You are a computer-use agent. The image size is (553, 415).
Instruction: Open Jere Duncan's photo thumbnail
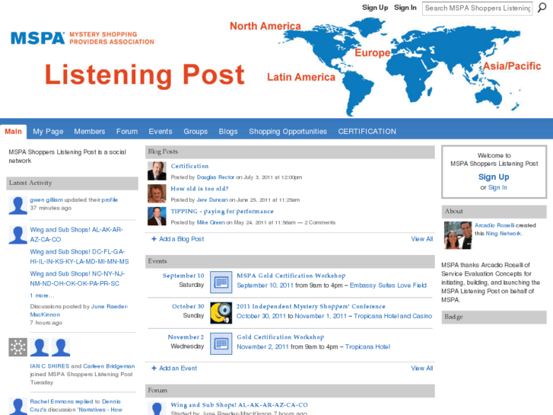coord(157,193)
